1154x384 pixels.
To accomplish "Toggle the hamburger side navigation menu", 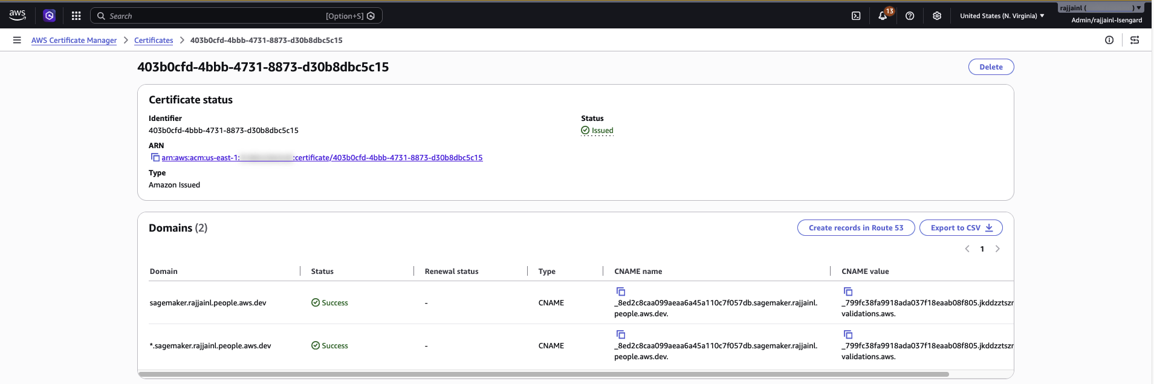I will tap(17, 40).
